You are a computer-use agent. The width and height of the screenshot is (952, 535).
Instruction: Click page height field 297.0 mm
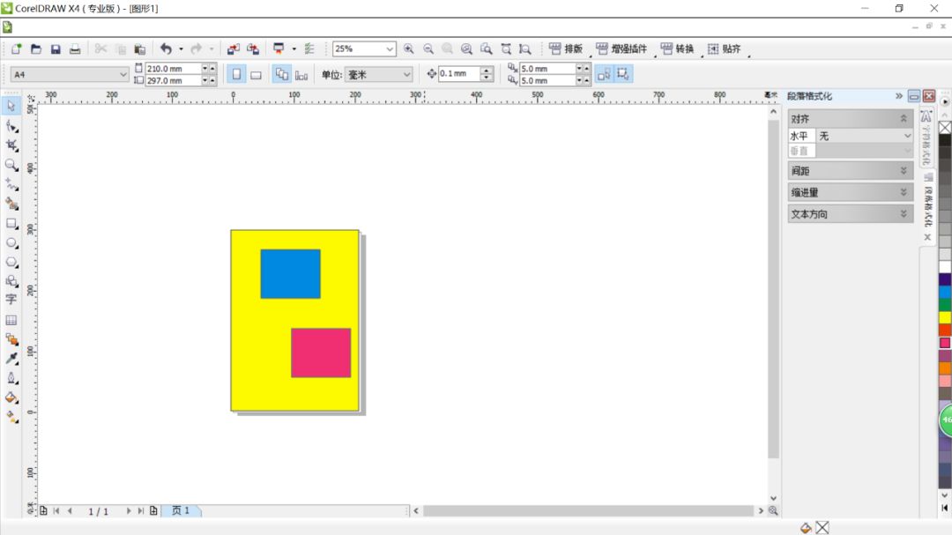pos(173,80)
